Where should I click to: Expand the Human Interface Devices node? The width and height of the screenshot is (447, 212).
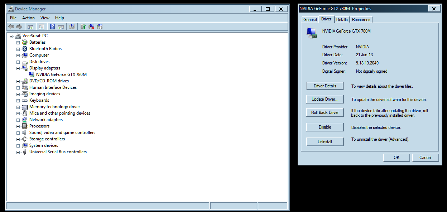(x=18, y=88)
